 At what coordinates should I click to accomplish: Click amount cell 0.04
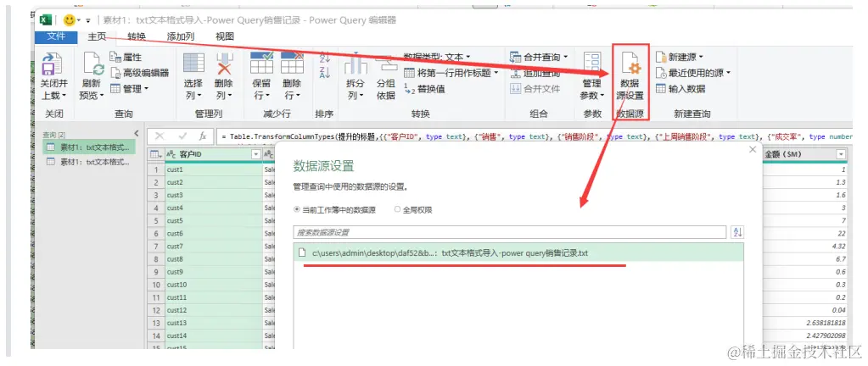(805, 309)
